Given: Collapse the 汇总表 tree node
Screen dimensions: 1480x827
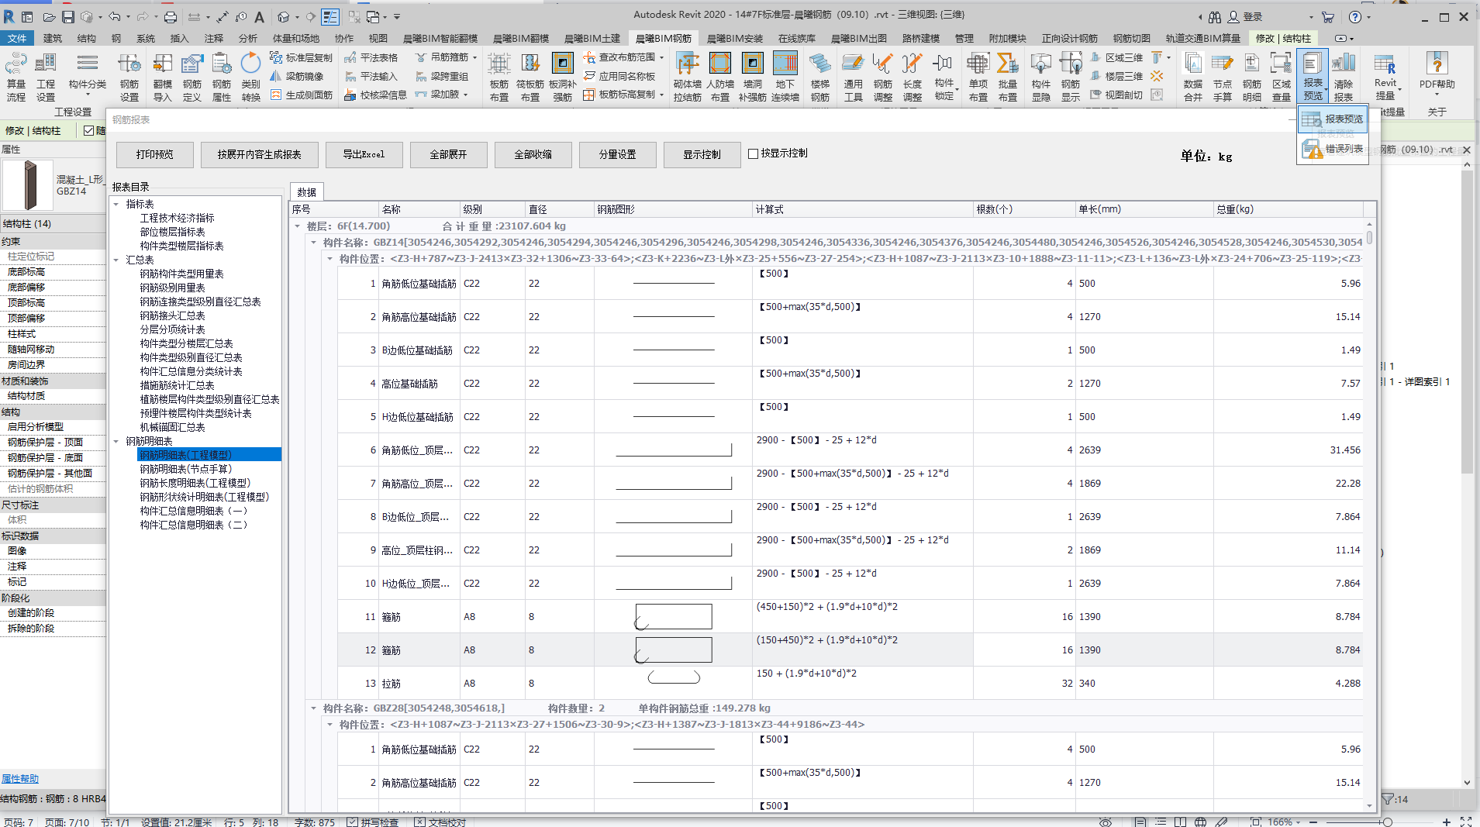Looking at the screenshot, I should tap(116, 260).
